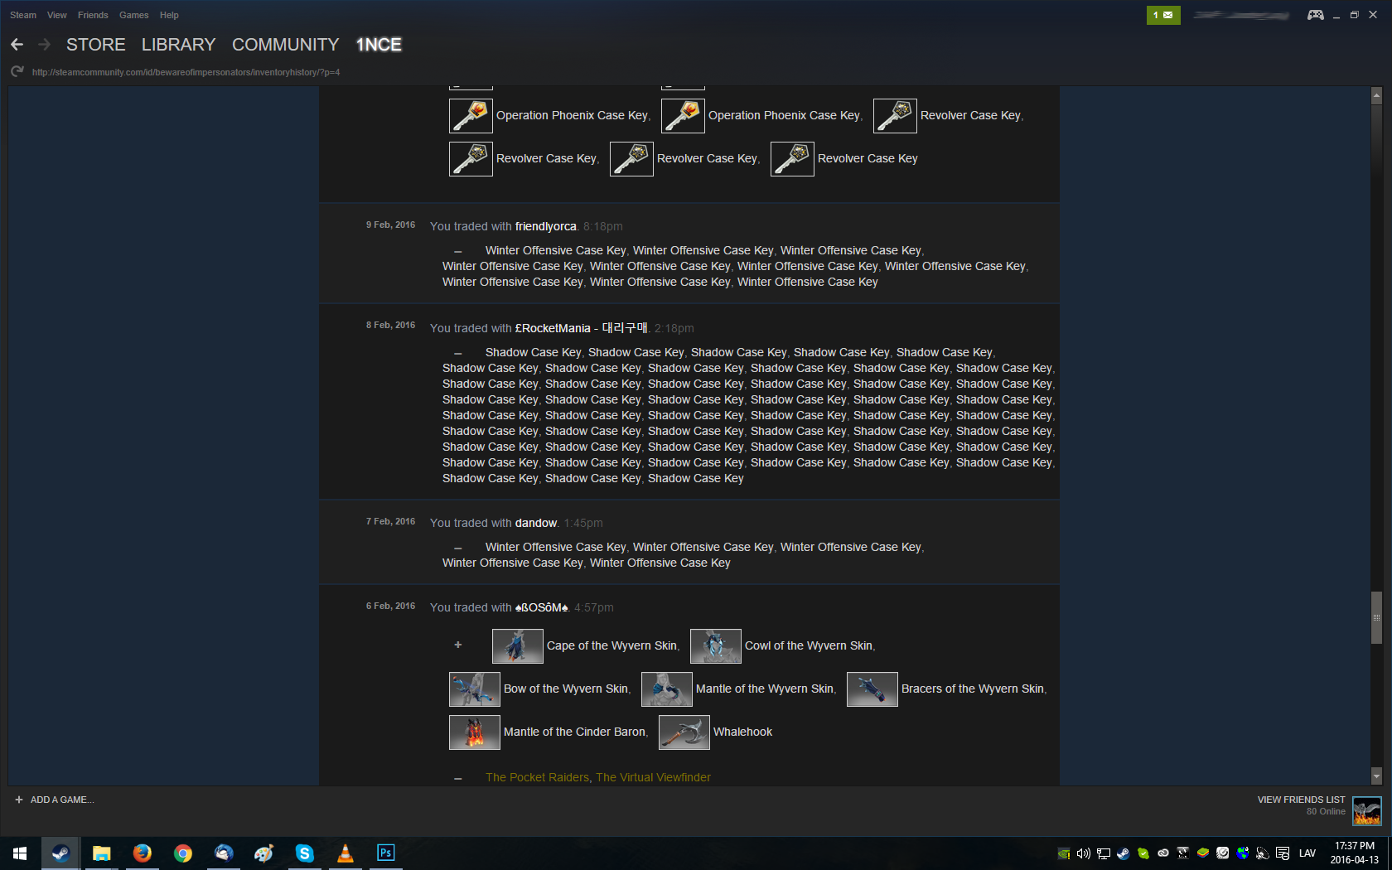Viewport: 1392px width, 870px height.
Task: Click View Friends List
Action: [x=1301, y=800]
